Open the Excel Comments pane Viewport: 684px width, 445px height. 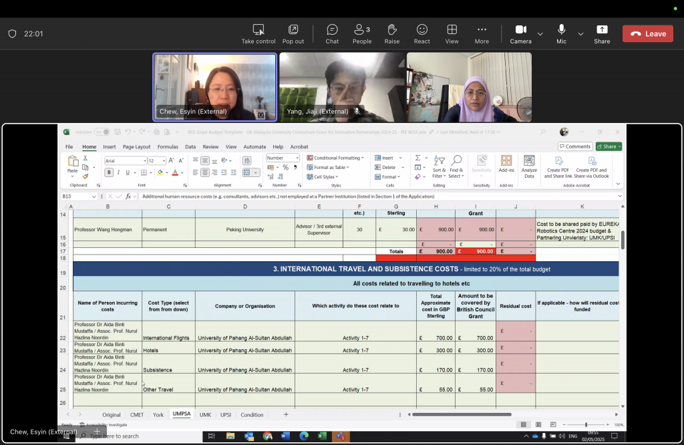[575, 146]
